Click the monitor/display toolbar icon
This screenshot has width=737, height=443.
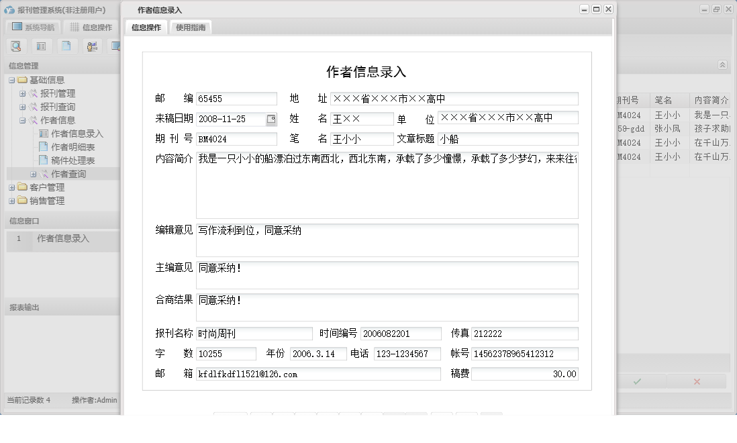(x=116, y=46)
